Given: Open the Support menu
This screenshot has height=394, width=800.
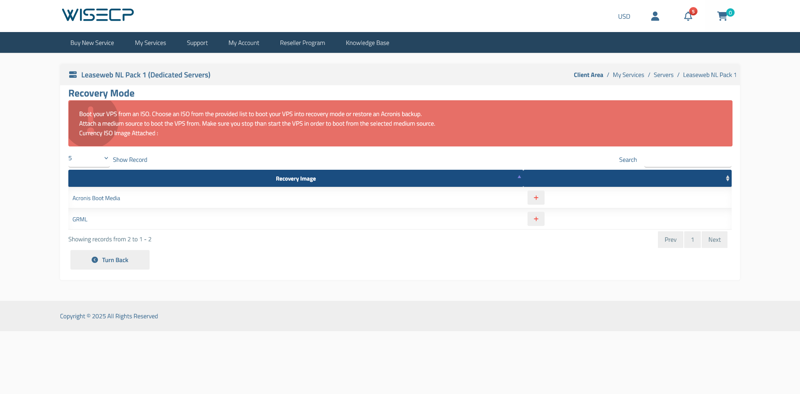Looking at the screenshot, I should (x=197, y=43).
